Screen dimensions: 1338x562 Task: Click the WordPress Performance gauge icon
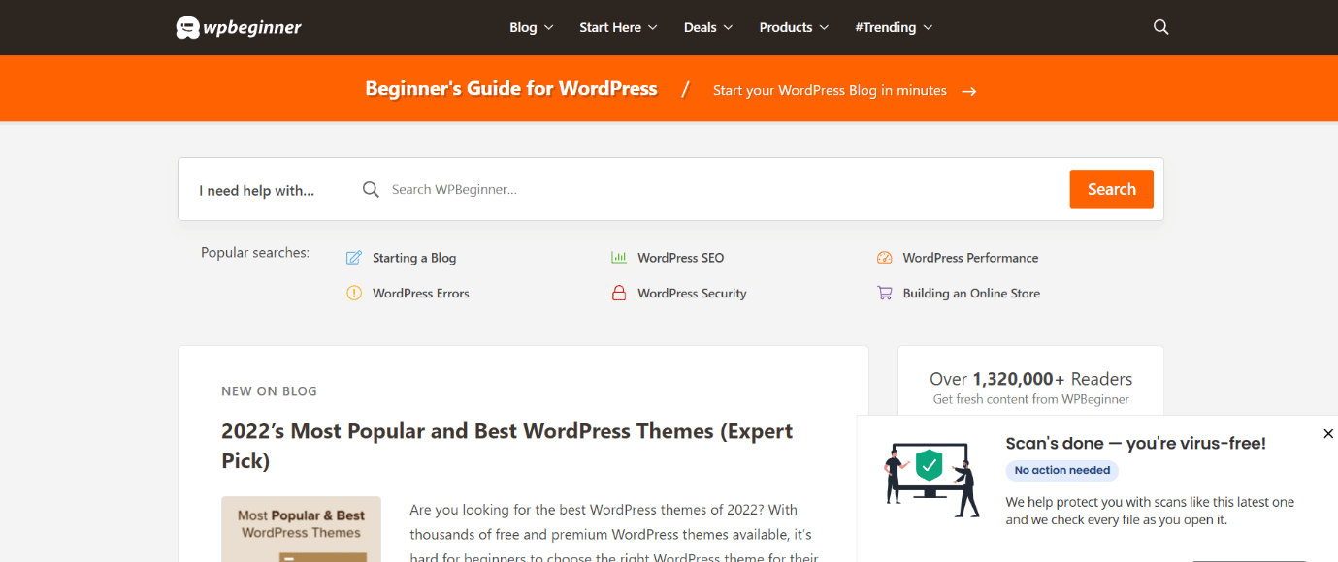tap(884, 258)
